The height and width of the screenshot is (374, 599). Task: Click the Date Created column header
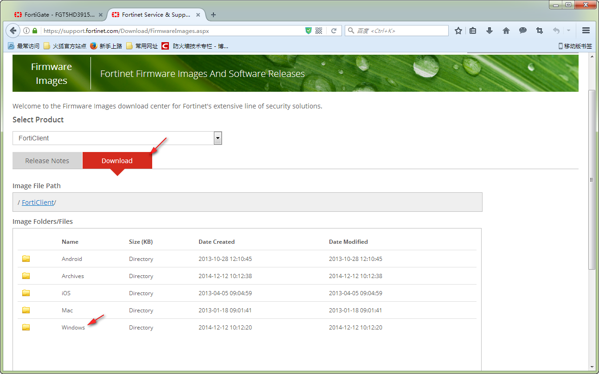pos(217,242)
